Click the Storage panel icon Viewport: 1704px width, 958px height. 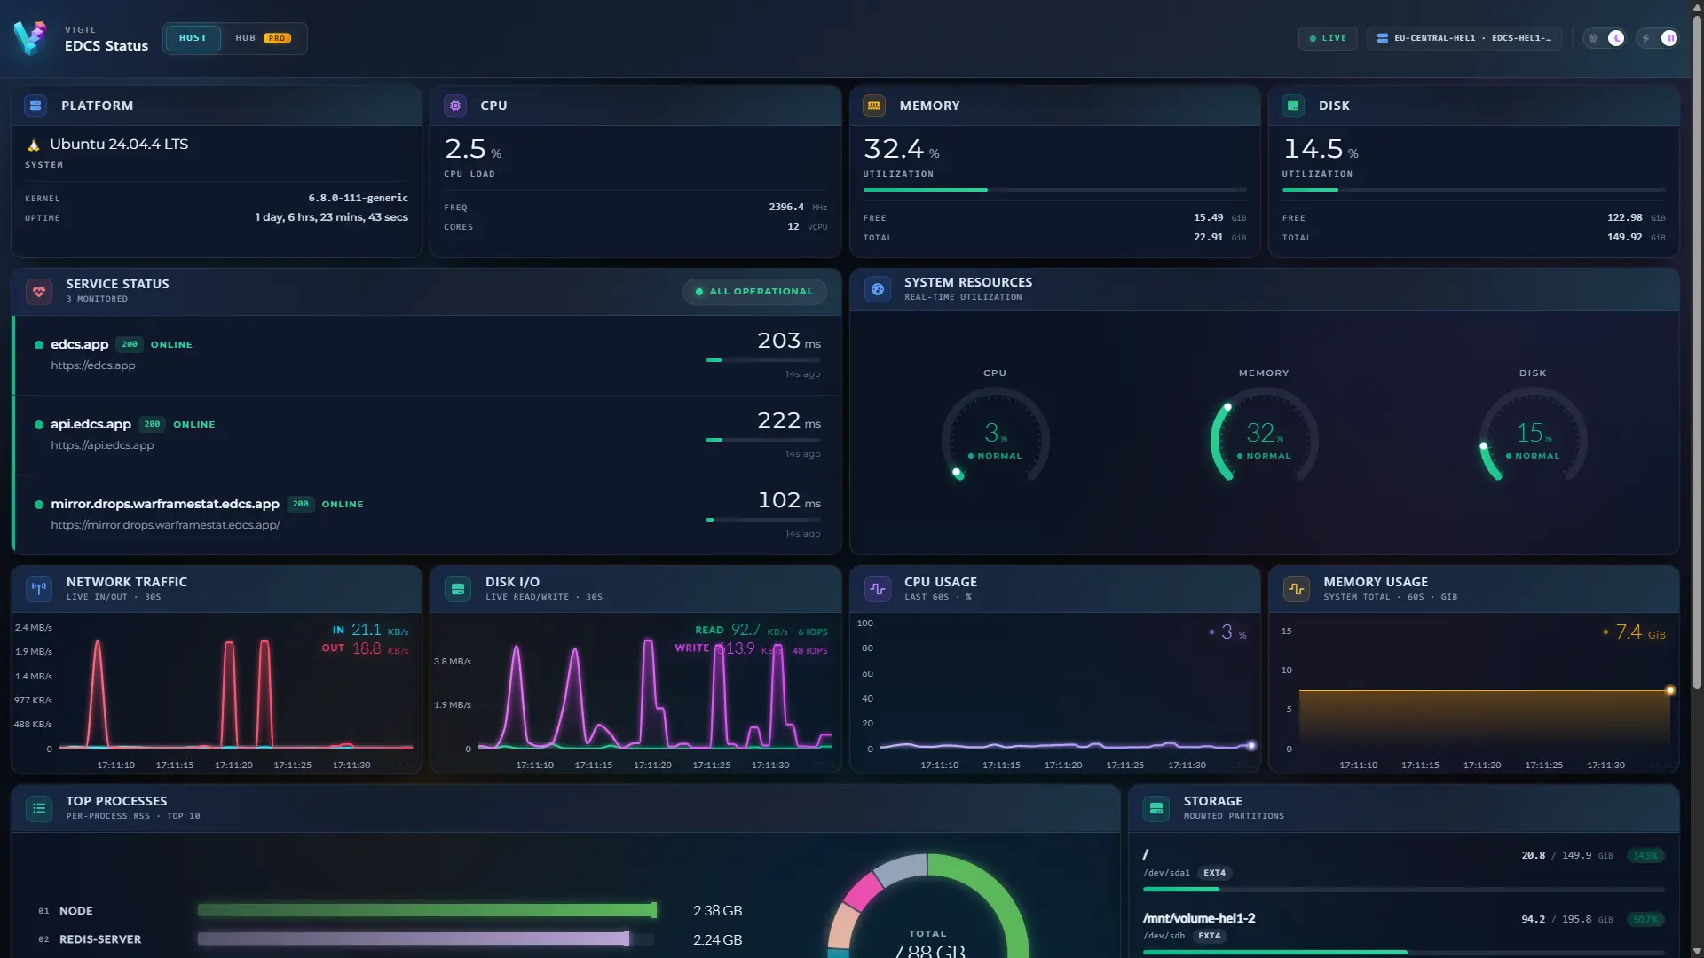tap(1156, 808)
